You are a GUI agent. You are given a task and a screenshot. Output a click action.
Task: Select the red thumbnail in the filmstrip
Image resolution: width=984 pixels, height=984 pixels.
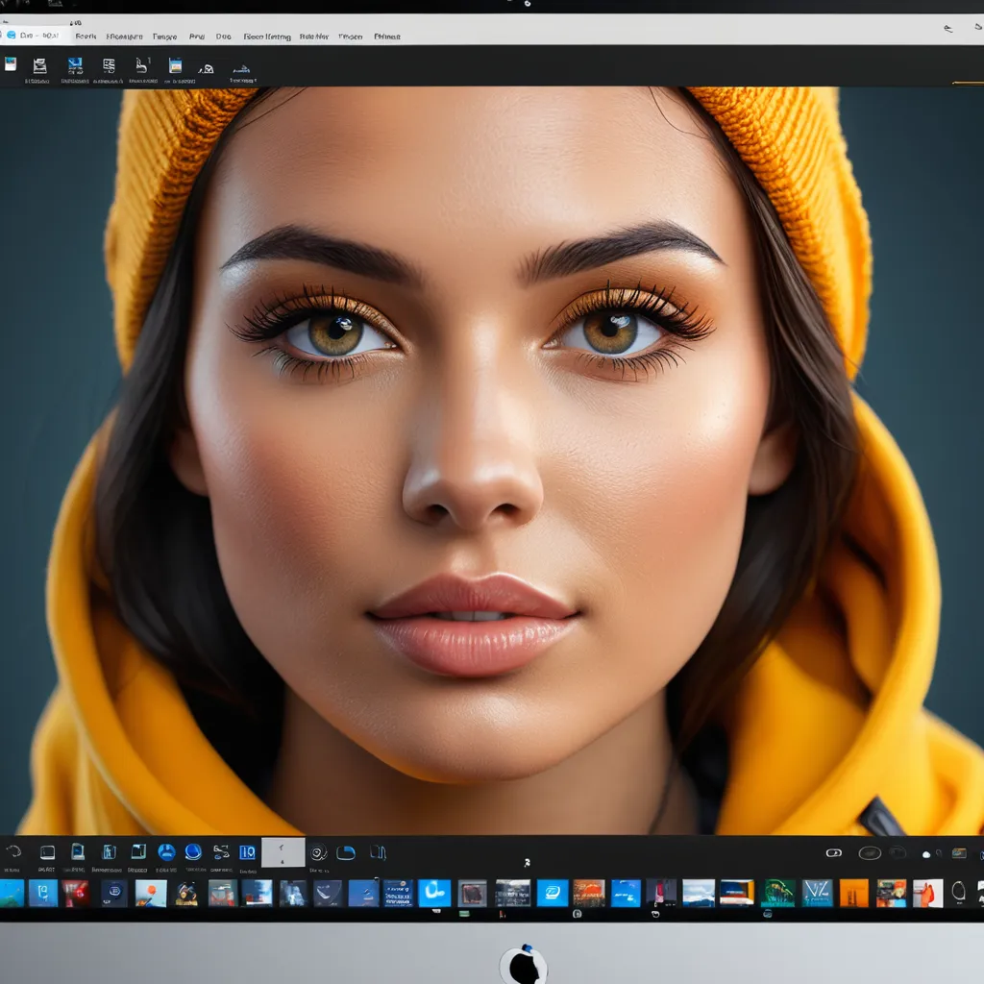point(76,893)
